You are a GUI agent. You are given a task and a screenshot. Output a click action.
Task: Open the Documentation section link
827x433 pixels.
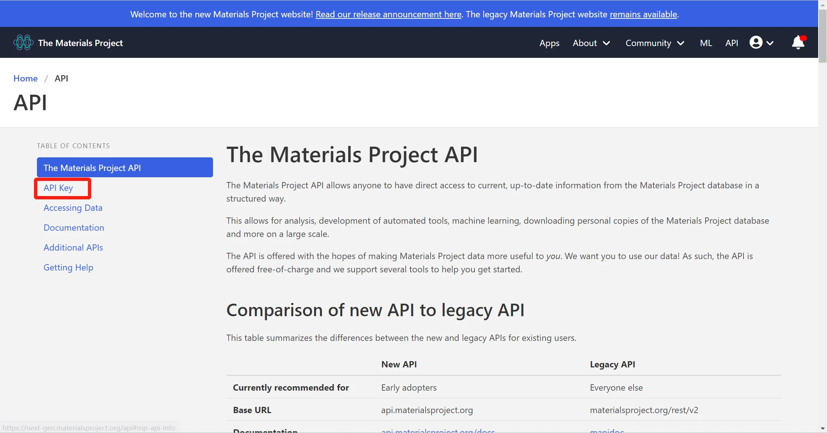pos(73,227)
